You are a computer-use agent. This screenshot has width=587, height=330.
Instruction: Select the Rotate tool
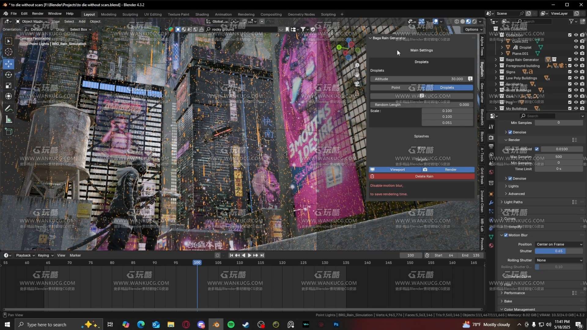(x=9, y=75)
